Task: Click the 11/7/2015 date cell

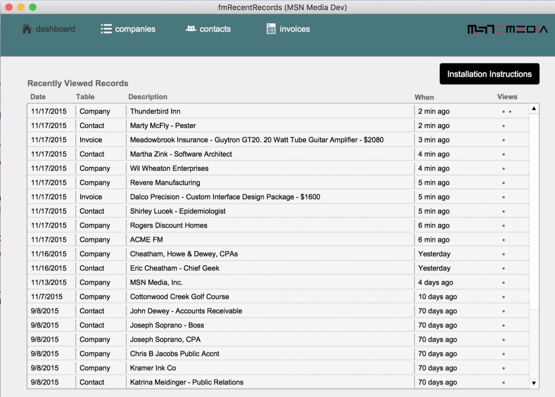Action: click(x=47, y=297)
